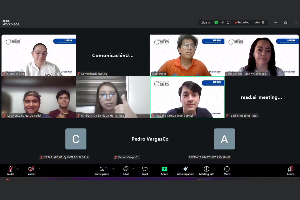Screen dimensions: 300x200
Task: Leave the meeting
Action: point(290,170)
